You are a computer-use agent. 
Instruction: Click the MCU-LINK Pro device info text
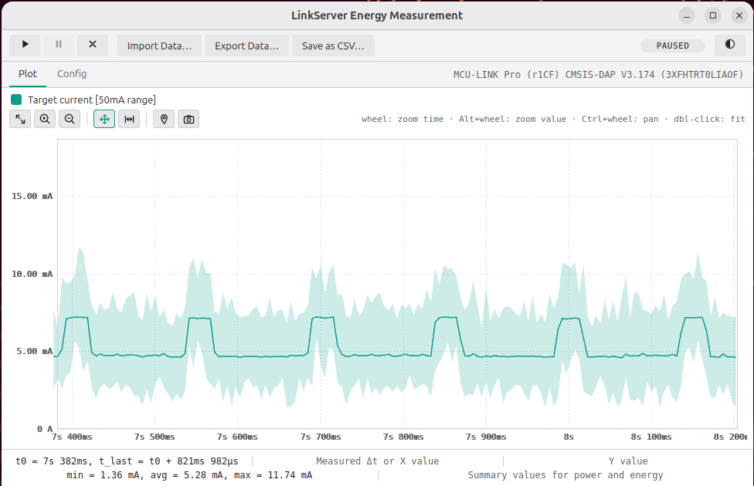(598, 75)
